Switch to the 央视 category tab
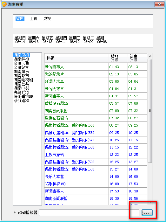 [47, 19]
